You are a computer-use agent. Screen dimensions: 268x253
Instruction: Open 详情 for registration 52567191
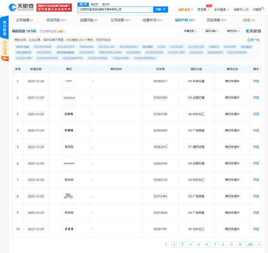pyautogui.click(x=256, y=229)
